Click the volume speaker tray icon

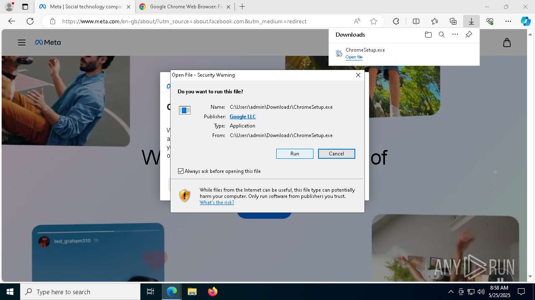(x=481, y=292)
